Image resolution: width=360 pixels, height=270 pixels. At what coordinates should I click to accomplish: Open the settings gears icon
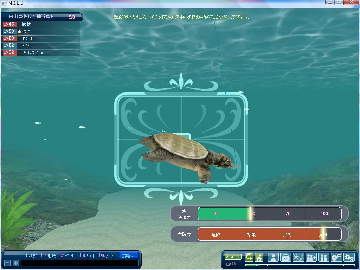click(x=349, y=257)
